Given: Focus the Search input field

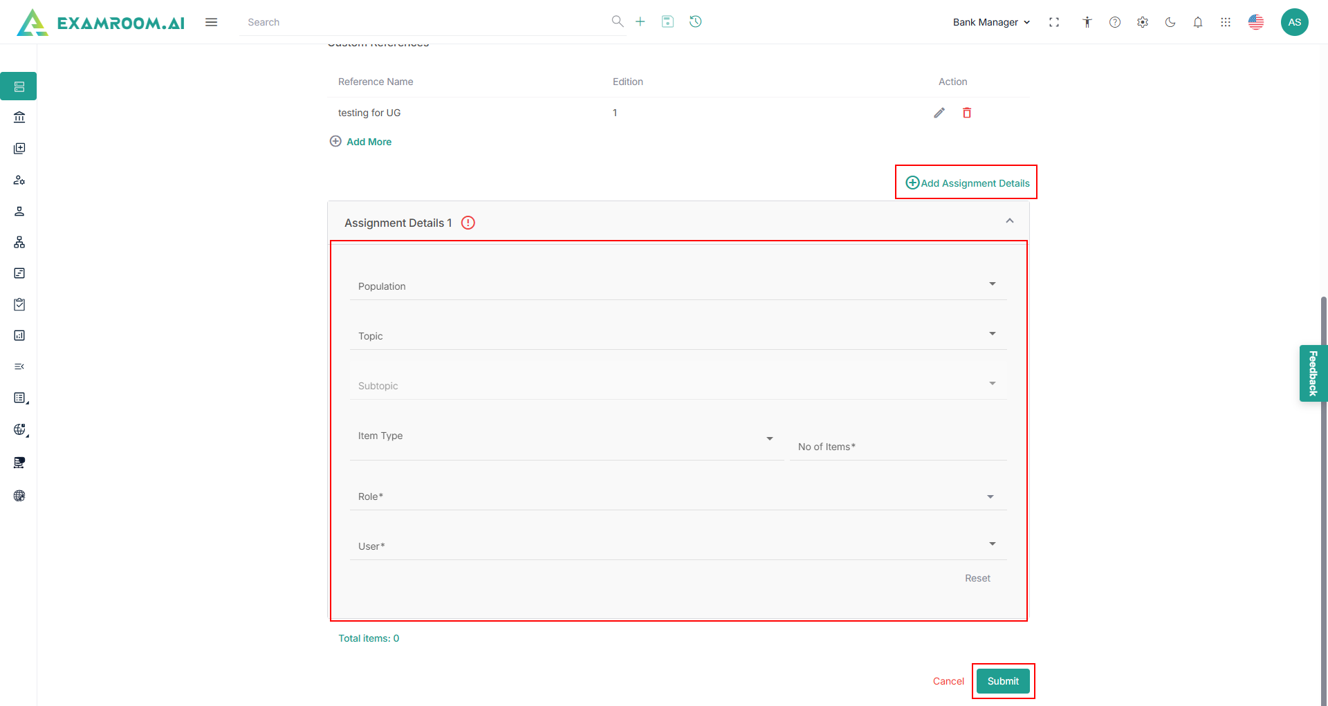Looking at the screenshot, I should (426, 22).
